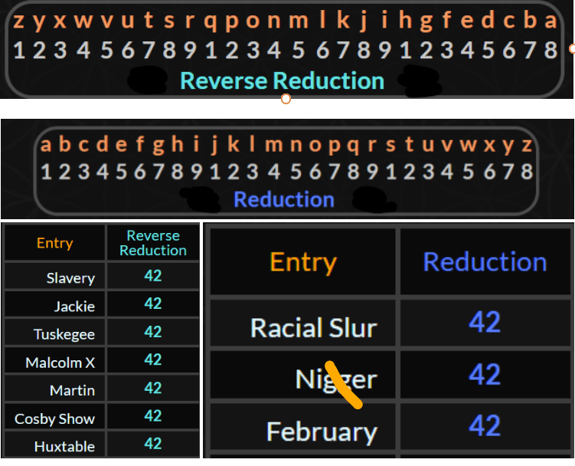Select the "Slavery" entry row
The height and width of the screenshot is (466, 575).
[70, 278]
